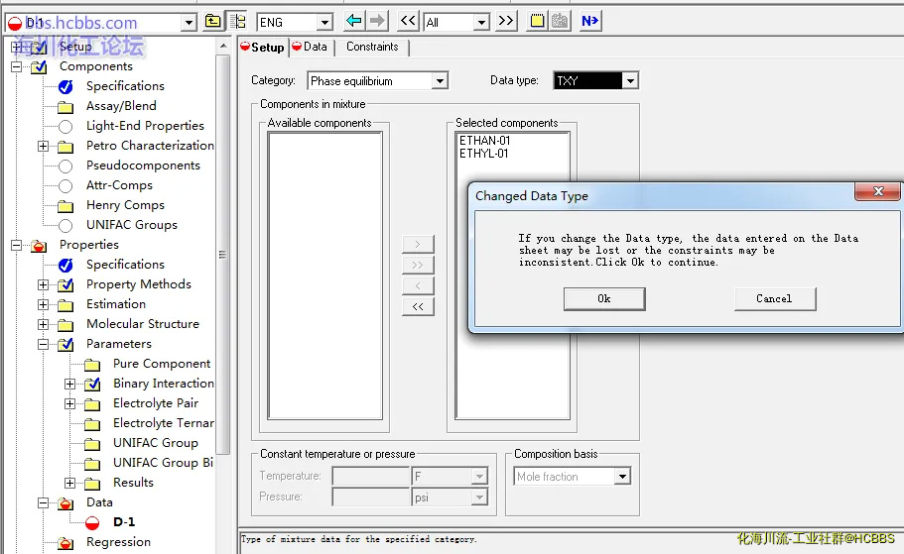Open the D-1 object selector dropdown
This screenshot has height=554, width=904.
tap(189, 23)
